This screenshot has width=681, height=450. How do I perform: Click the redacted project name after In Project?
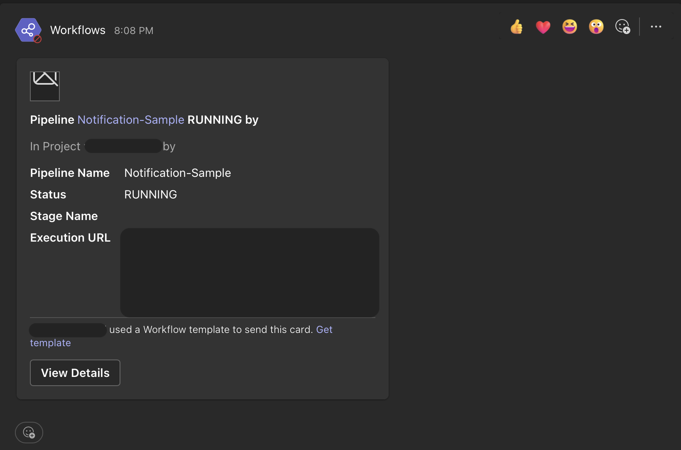coord(123,146)
